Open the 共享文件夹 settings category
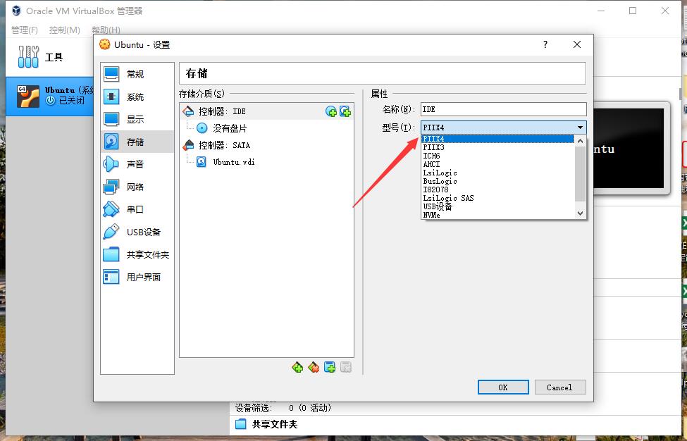 point(137,254)
